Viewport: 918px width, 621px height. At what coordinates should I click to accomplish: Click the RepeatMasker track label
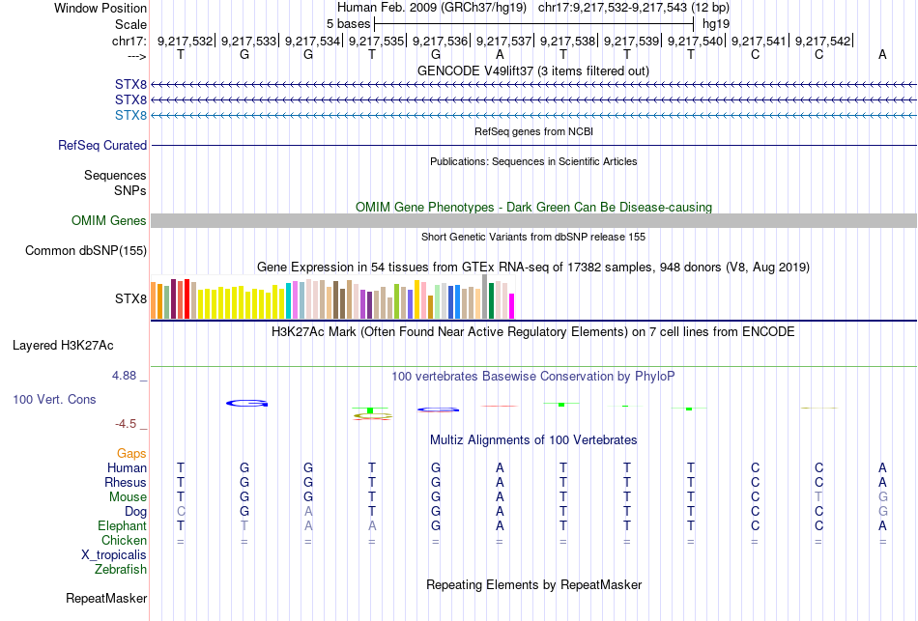tap(106, 598)
